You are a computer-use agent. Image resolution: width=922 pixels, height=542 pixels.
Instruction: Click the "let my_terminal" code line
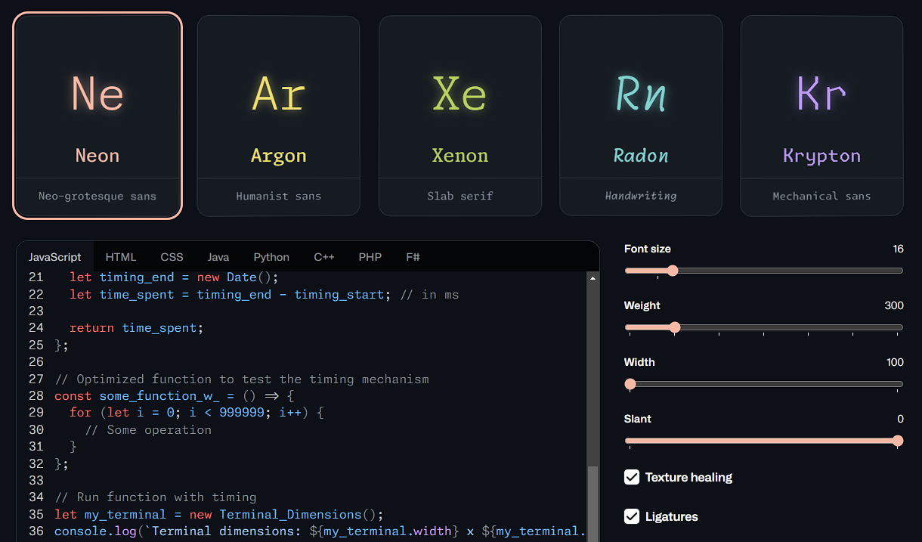219,515
